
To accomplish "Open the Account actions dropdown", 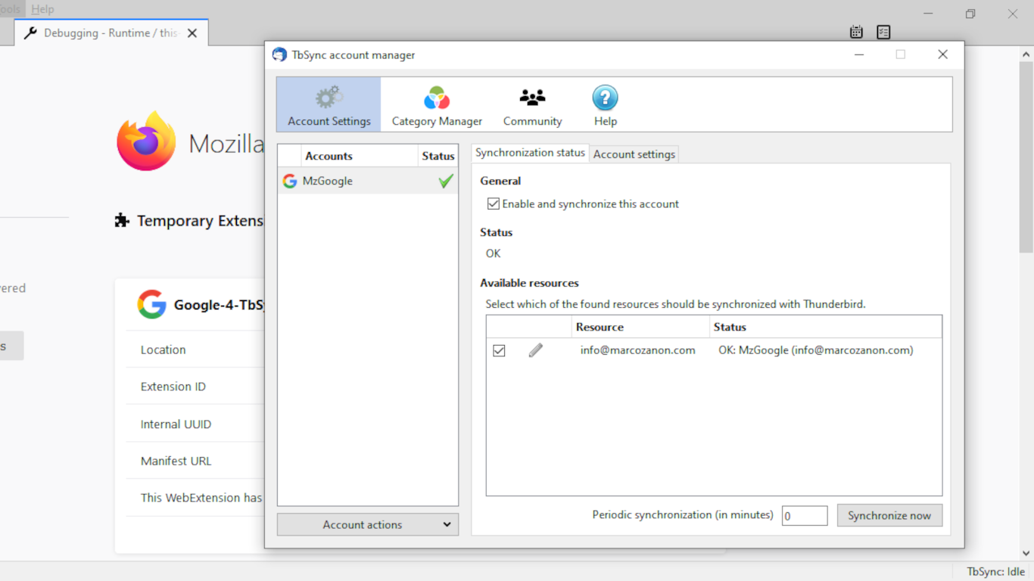I will (x=368, y=524).
